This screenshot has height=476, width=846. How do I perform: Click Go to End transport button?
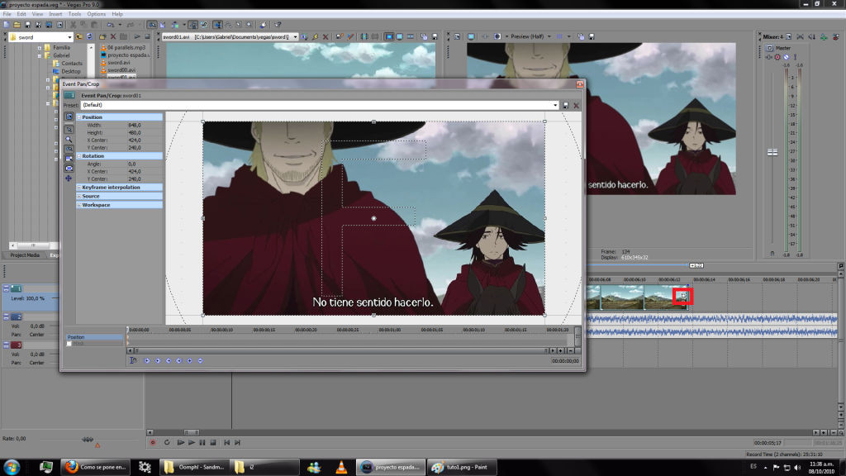pos(237,443)
